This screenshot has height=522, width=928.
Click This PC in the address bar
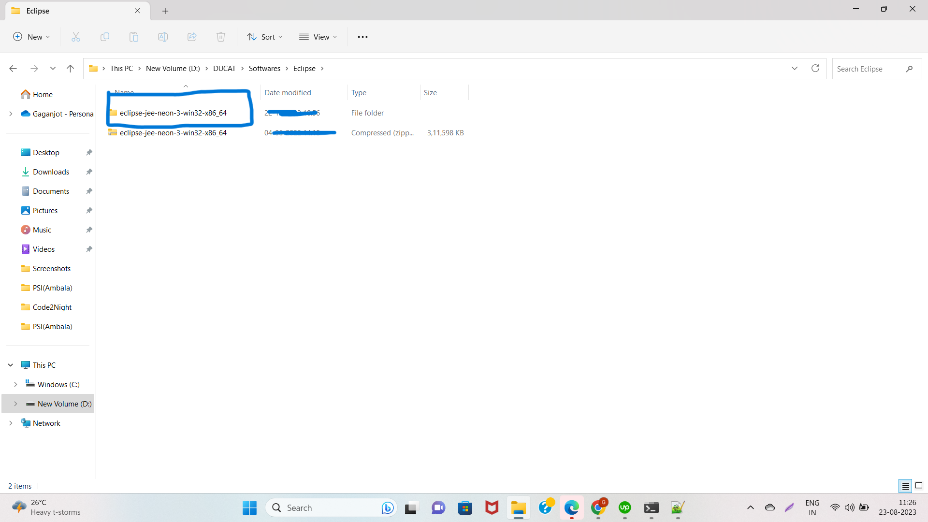point(121,69)
